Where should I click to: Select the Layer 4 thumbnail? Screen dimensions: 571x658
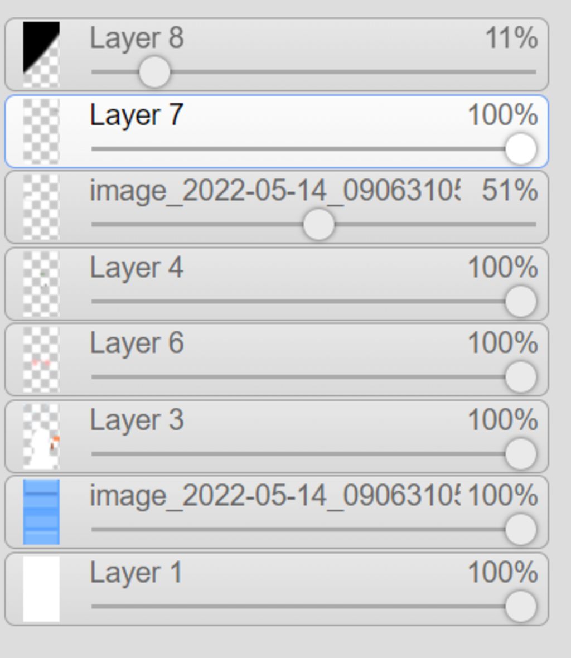click(41, 284)
